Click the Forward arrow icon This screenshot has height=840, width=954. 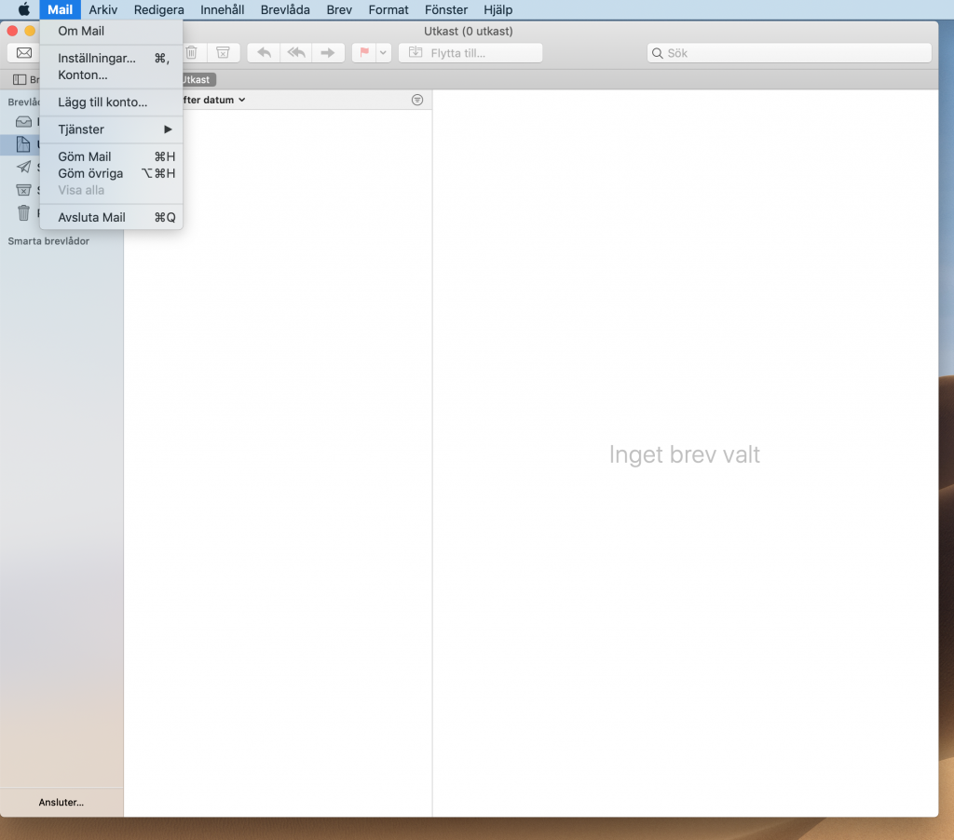[x=328, y=53]
